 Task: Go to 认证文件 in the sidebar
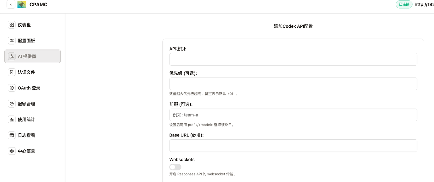pyautogui.click(x=33, y=72)
